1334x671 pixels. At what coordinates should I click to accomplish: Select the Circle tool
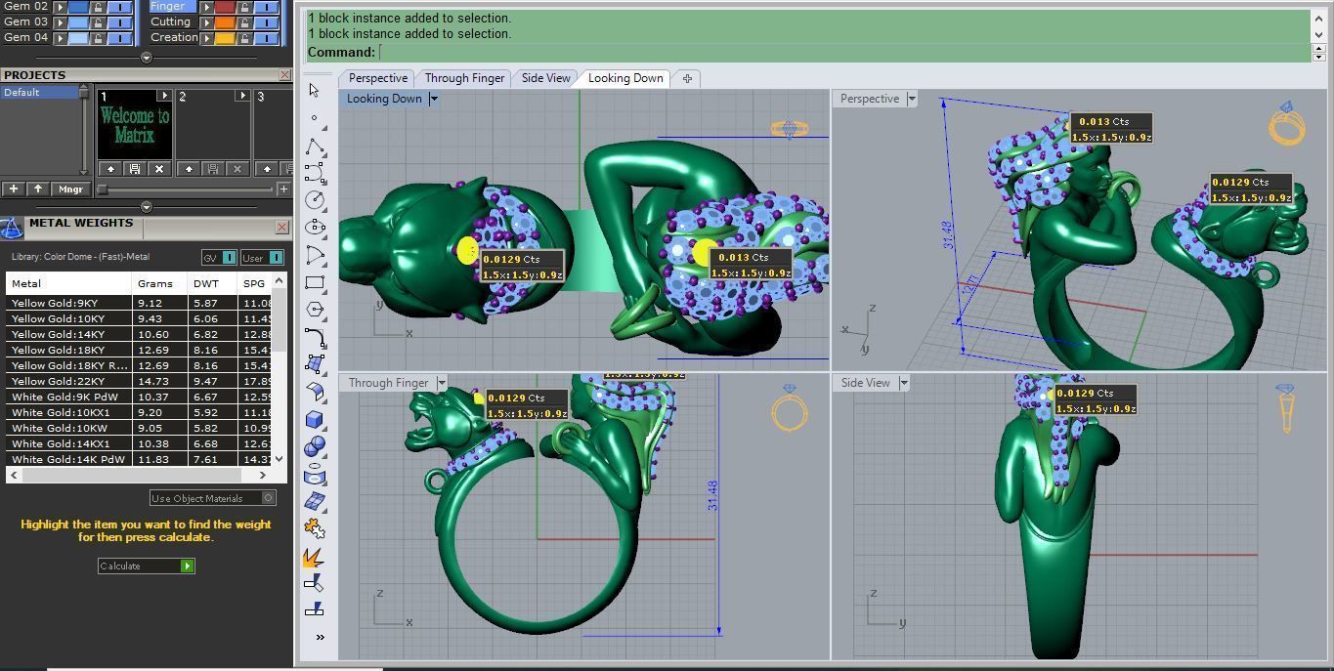point(315,200)
